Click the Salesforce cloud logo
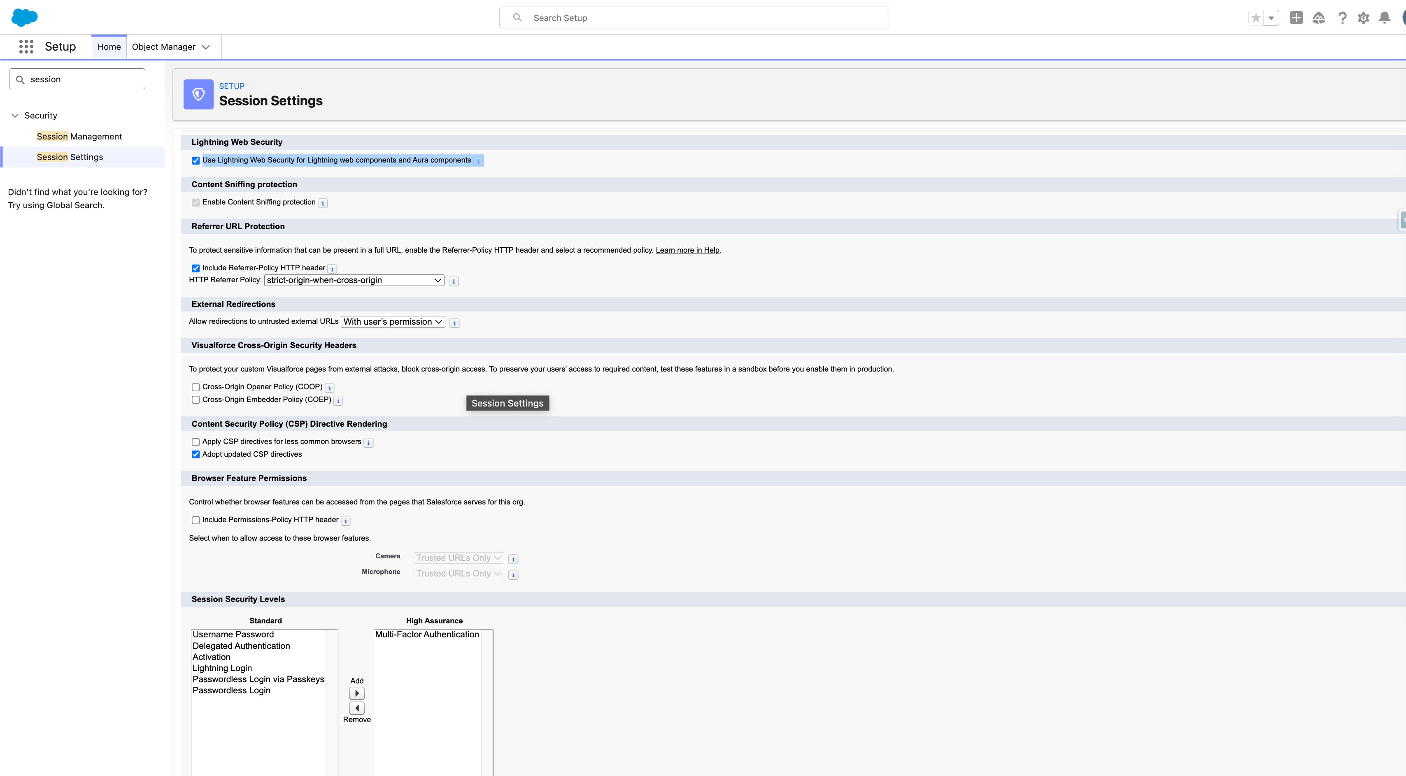The width and height of the screenshot is (1406, 776). (25, 17)
